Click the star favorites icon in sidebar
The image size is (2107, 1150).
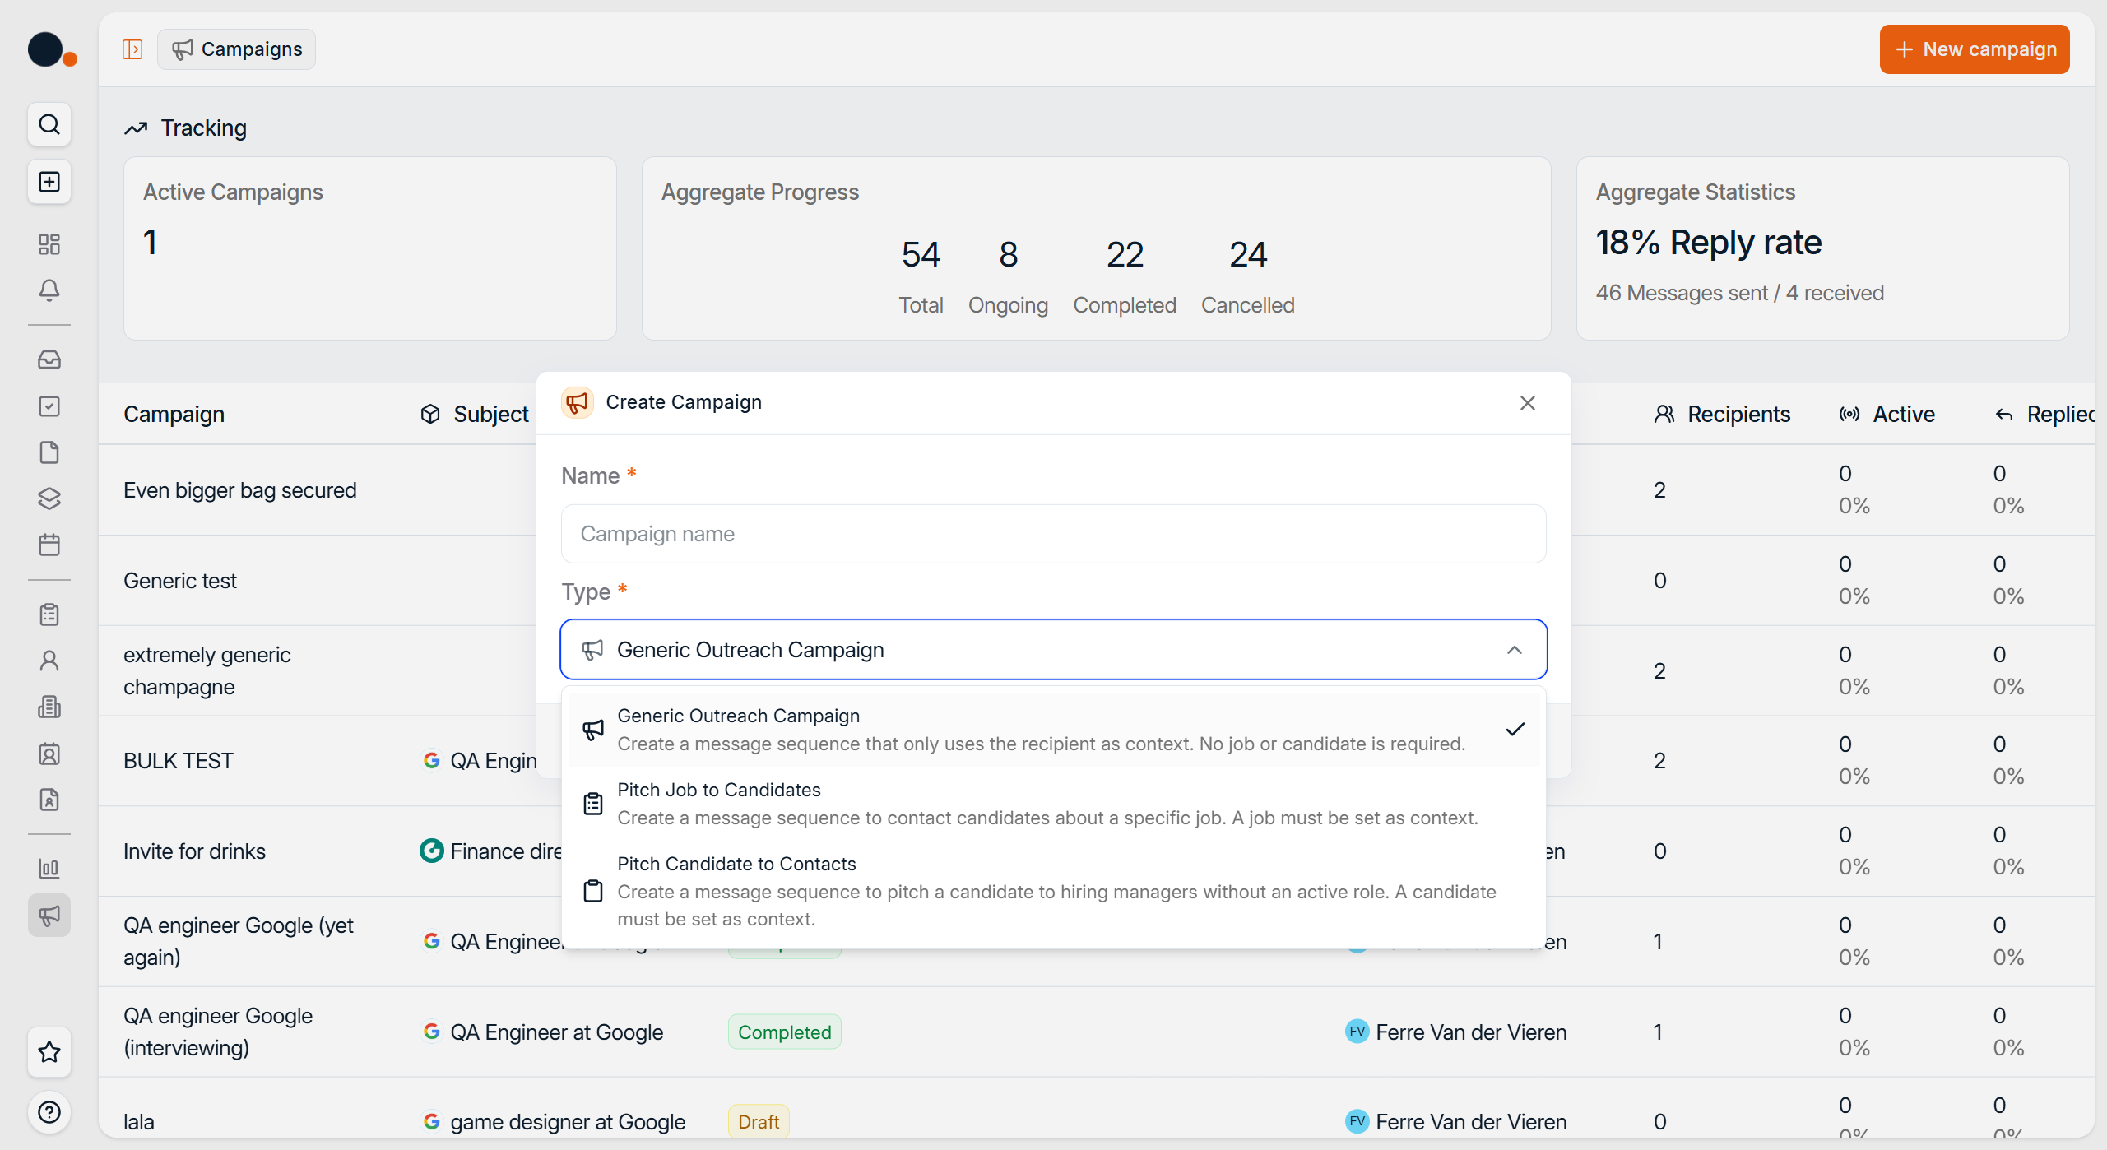click(49, 1051)
